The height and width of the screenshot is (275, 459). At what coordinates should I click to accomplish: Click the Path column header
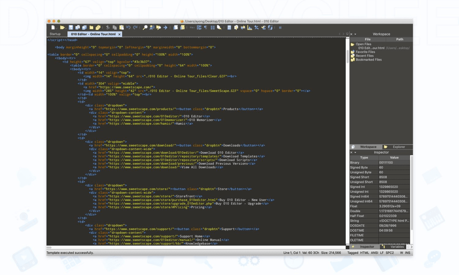tap(400, 39)
